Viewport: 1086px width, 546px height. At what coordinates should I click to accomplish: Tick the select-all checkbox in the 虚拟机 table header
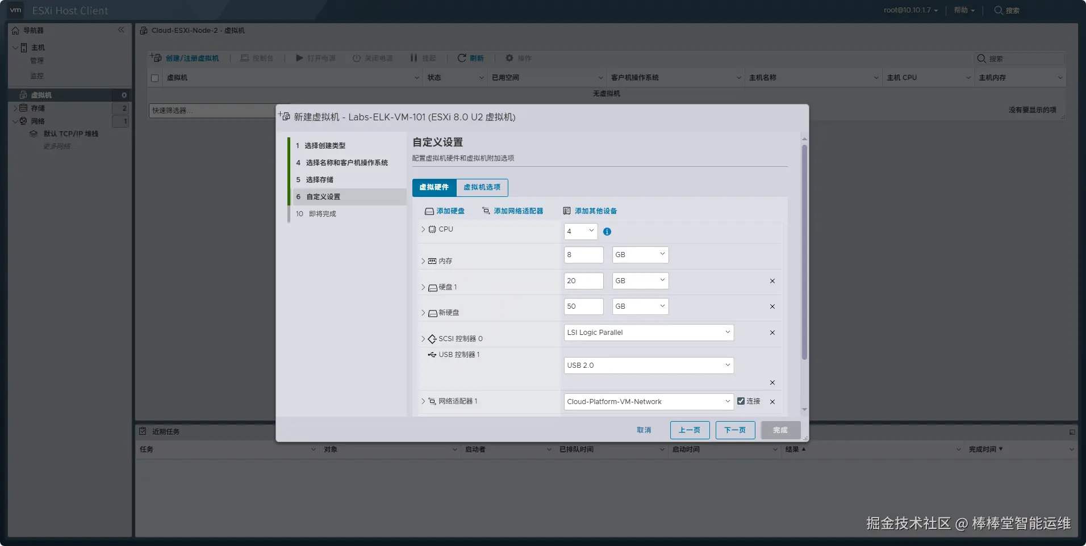click(155, 78)
